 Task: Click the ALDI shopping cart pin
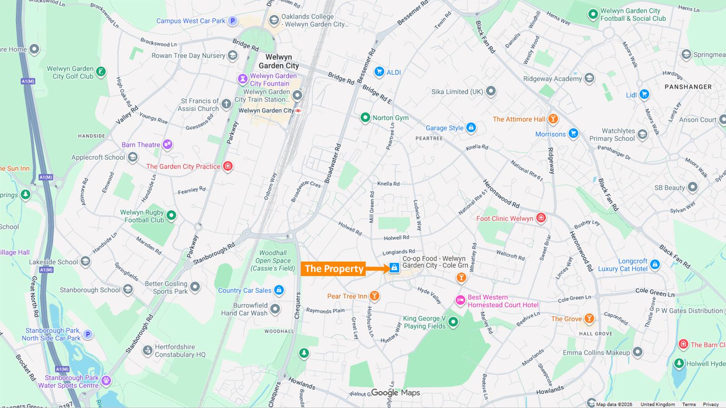point(379,72)
